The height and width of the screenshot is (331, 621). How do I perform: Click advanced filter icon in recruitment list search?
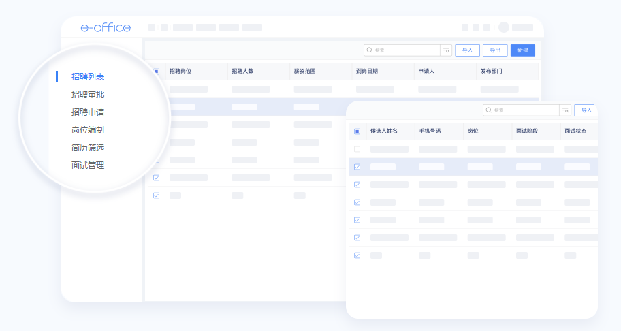[x=446, y=50]
